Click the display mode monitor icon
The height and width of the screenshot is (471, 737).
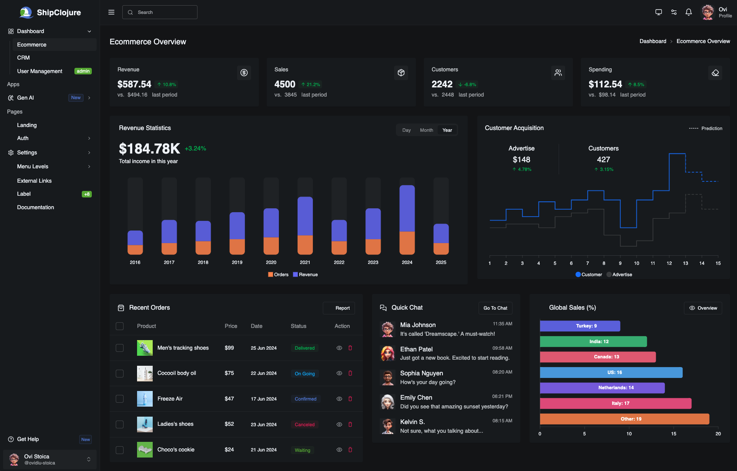coord(658,12)
